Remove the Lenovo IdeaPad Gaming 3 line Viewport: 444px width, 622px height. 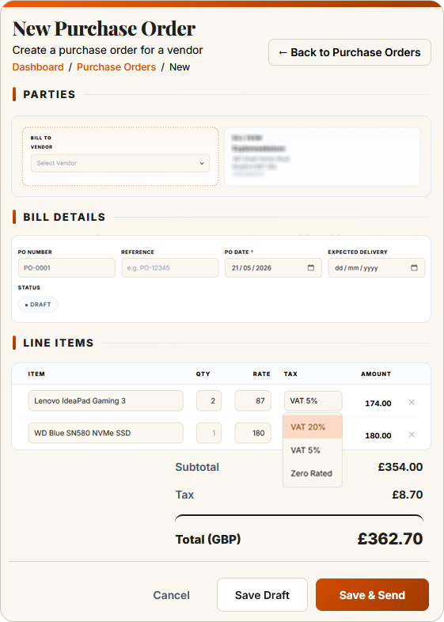(x=412, y=402)
